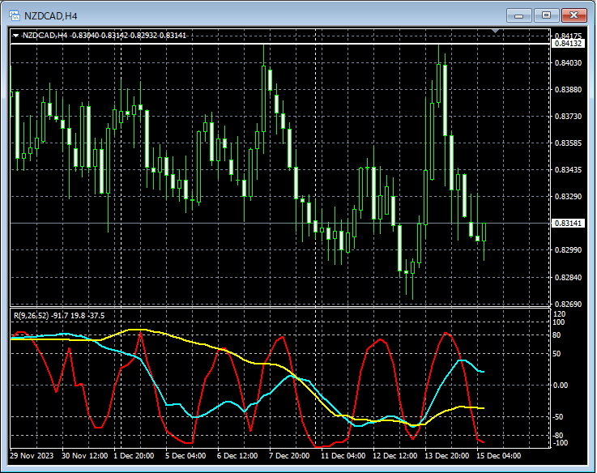Click the chart shift marker triangle
The image size is (597, 473).
click(496, 31)
